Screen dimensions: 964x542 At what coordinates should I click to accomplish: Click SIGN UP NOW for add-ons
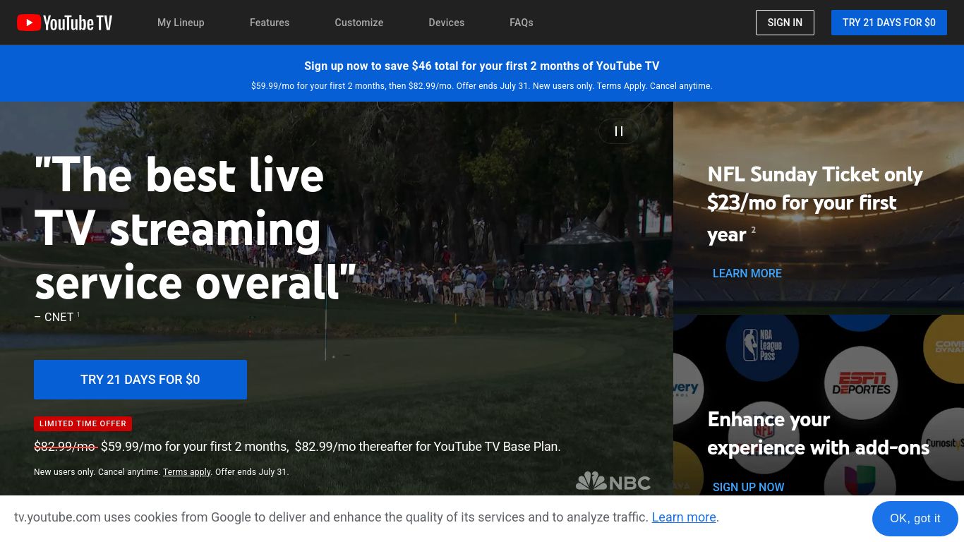pos(749,487)
